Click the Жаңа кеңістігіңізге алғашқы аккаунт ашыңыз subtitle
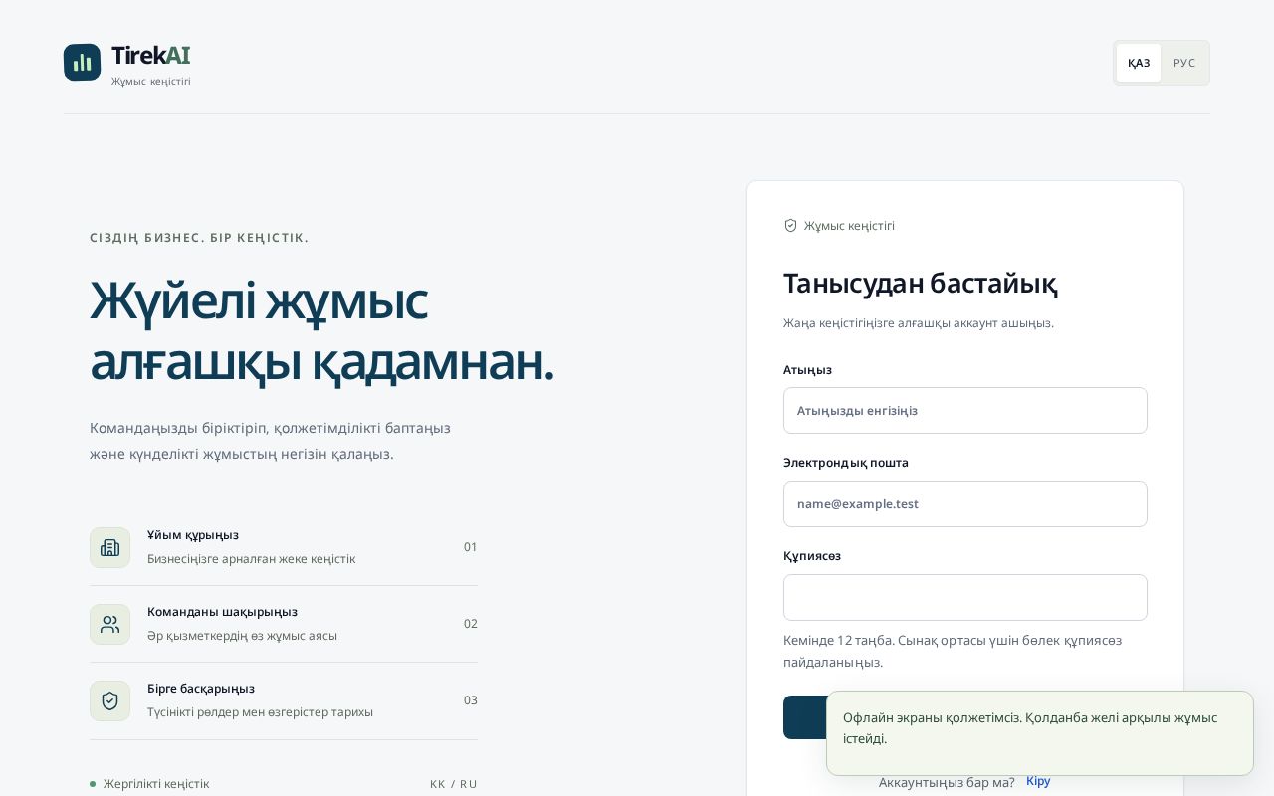 (919, 323)
